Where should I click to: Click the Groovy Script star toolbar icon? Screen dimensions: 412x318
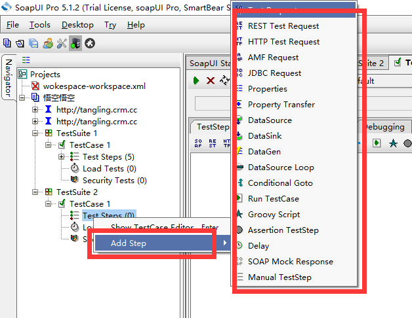[393, 143]
